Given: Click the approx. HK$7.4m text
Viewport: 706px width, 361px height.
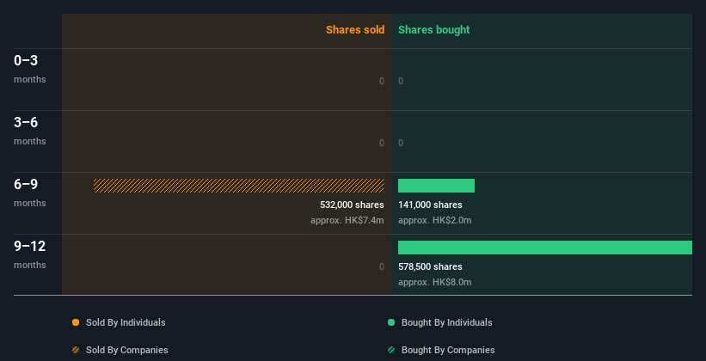Looking at the screenshot, I should 347,221.
